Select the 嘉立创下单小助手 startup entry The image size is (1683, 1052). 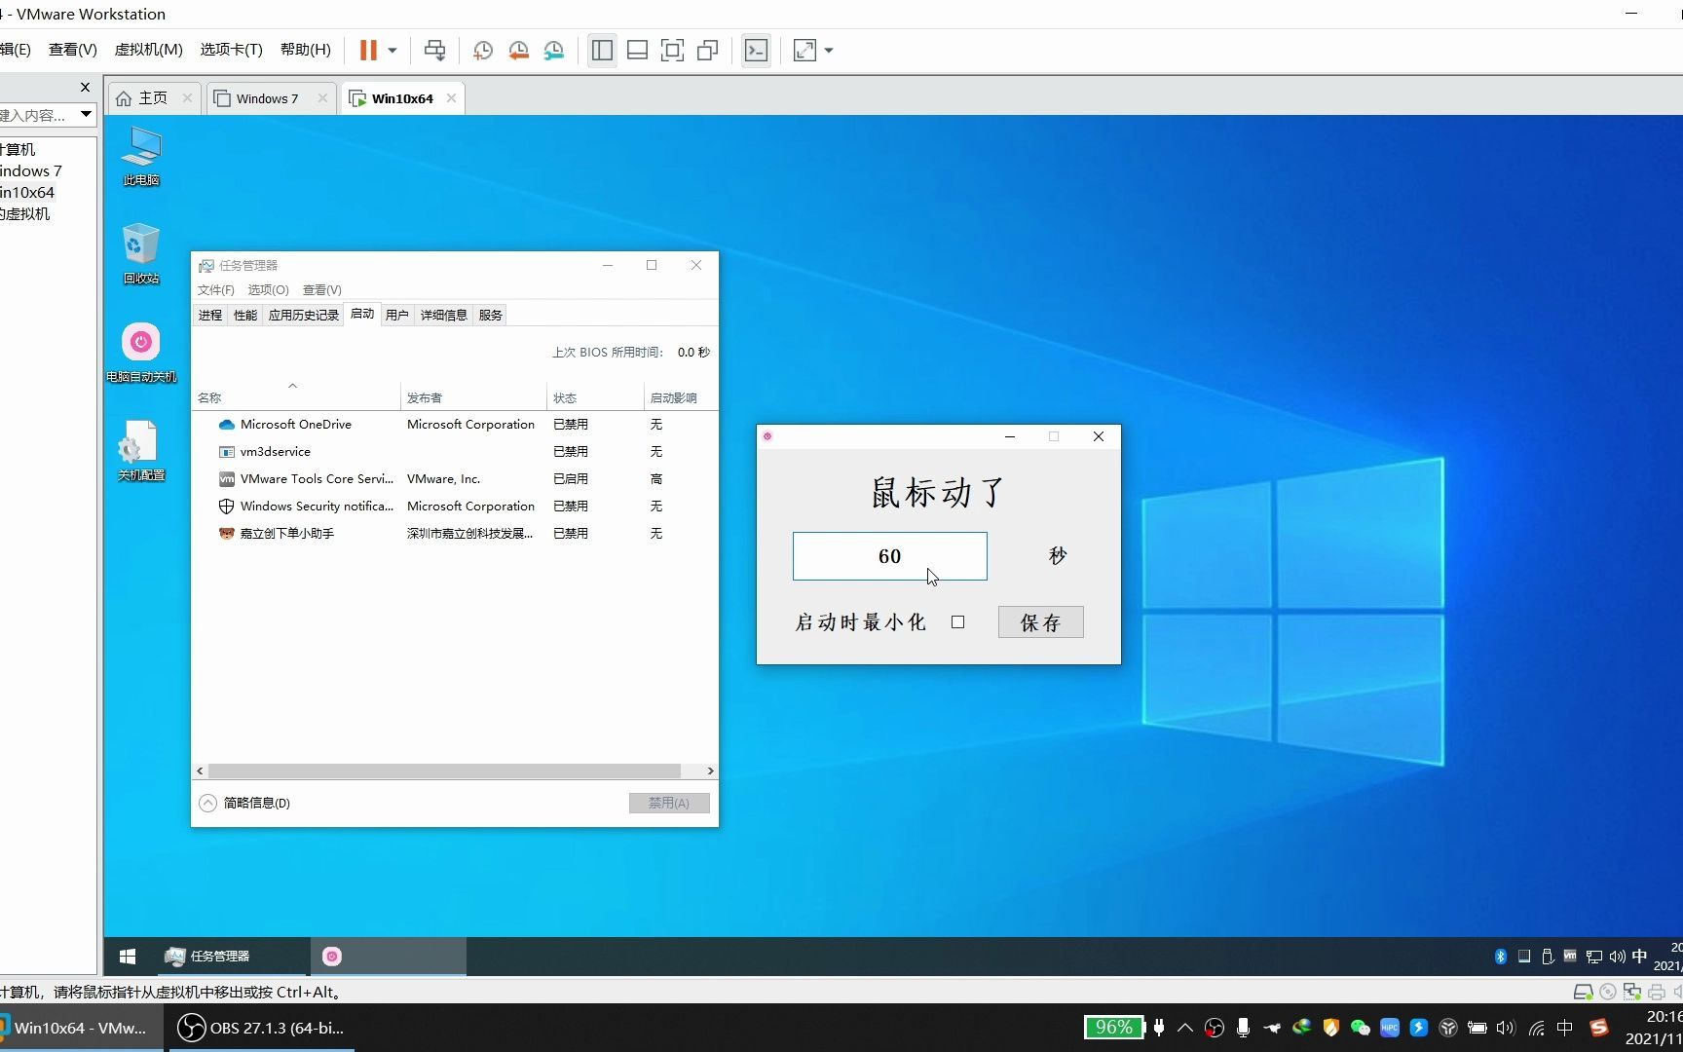click(x=455, y=534)
